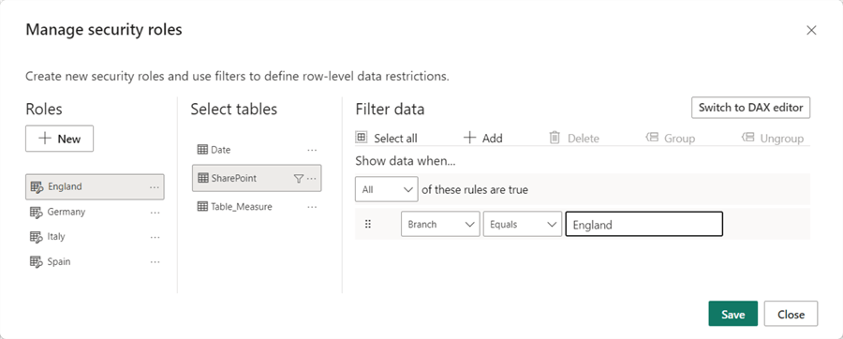Open the Equals operator dropdown
Viewport: 843px width, 339px height.
click(x=522, y=225)
